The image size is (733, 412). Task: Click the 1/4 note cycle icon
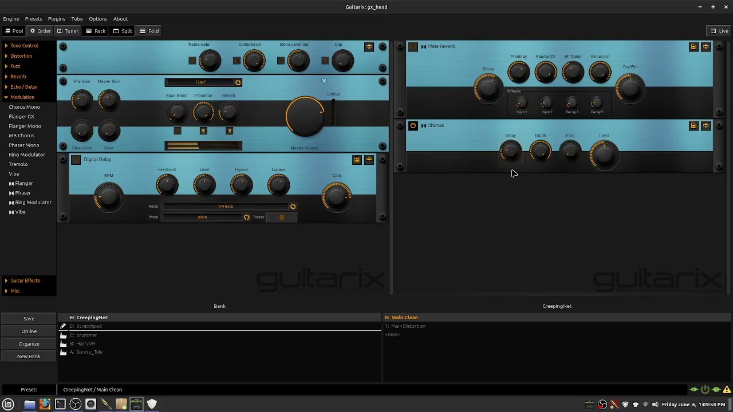point(293,207)
